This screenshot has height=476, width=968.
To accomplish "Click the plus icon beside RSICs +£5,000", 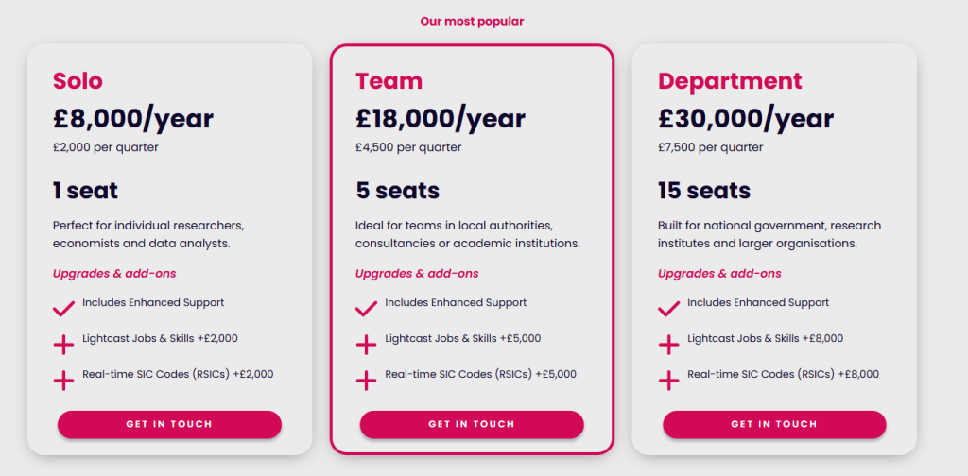I will point(366,381).
